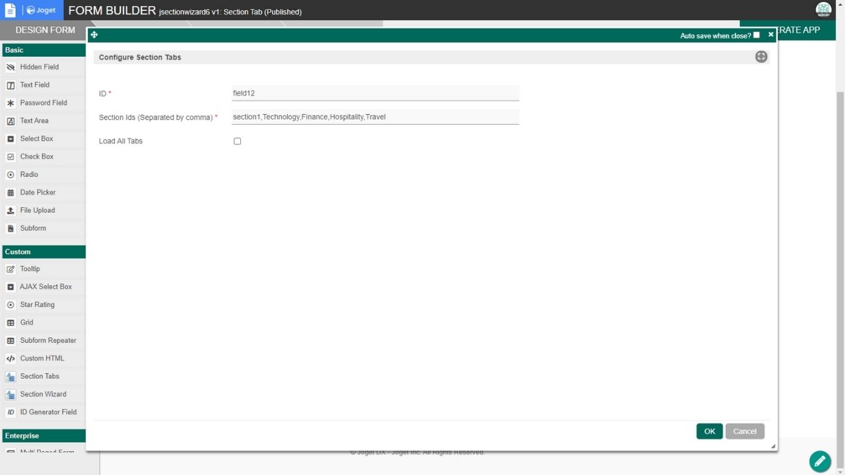Open the user avatar in top bar
This screenshot has height=475, width=845.
click(823, 9)
